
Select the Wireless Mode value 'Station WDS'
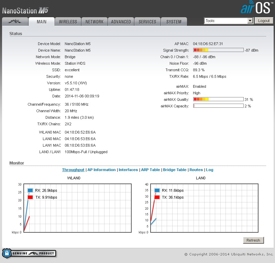(x=75, y=63)
